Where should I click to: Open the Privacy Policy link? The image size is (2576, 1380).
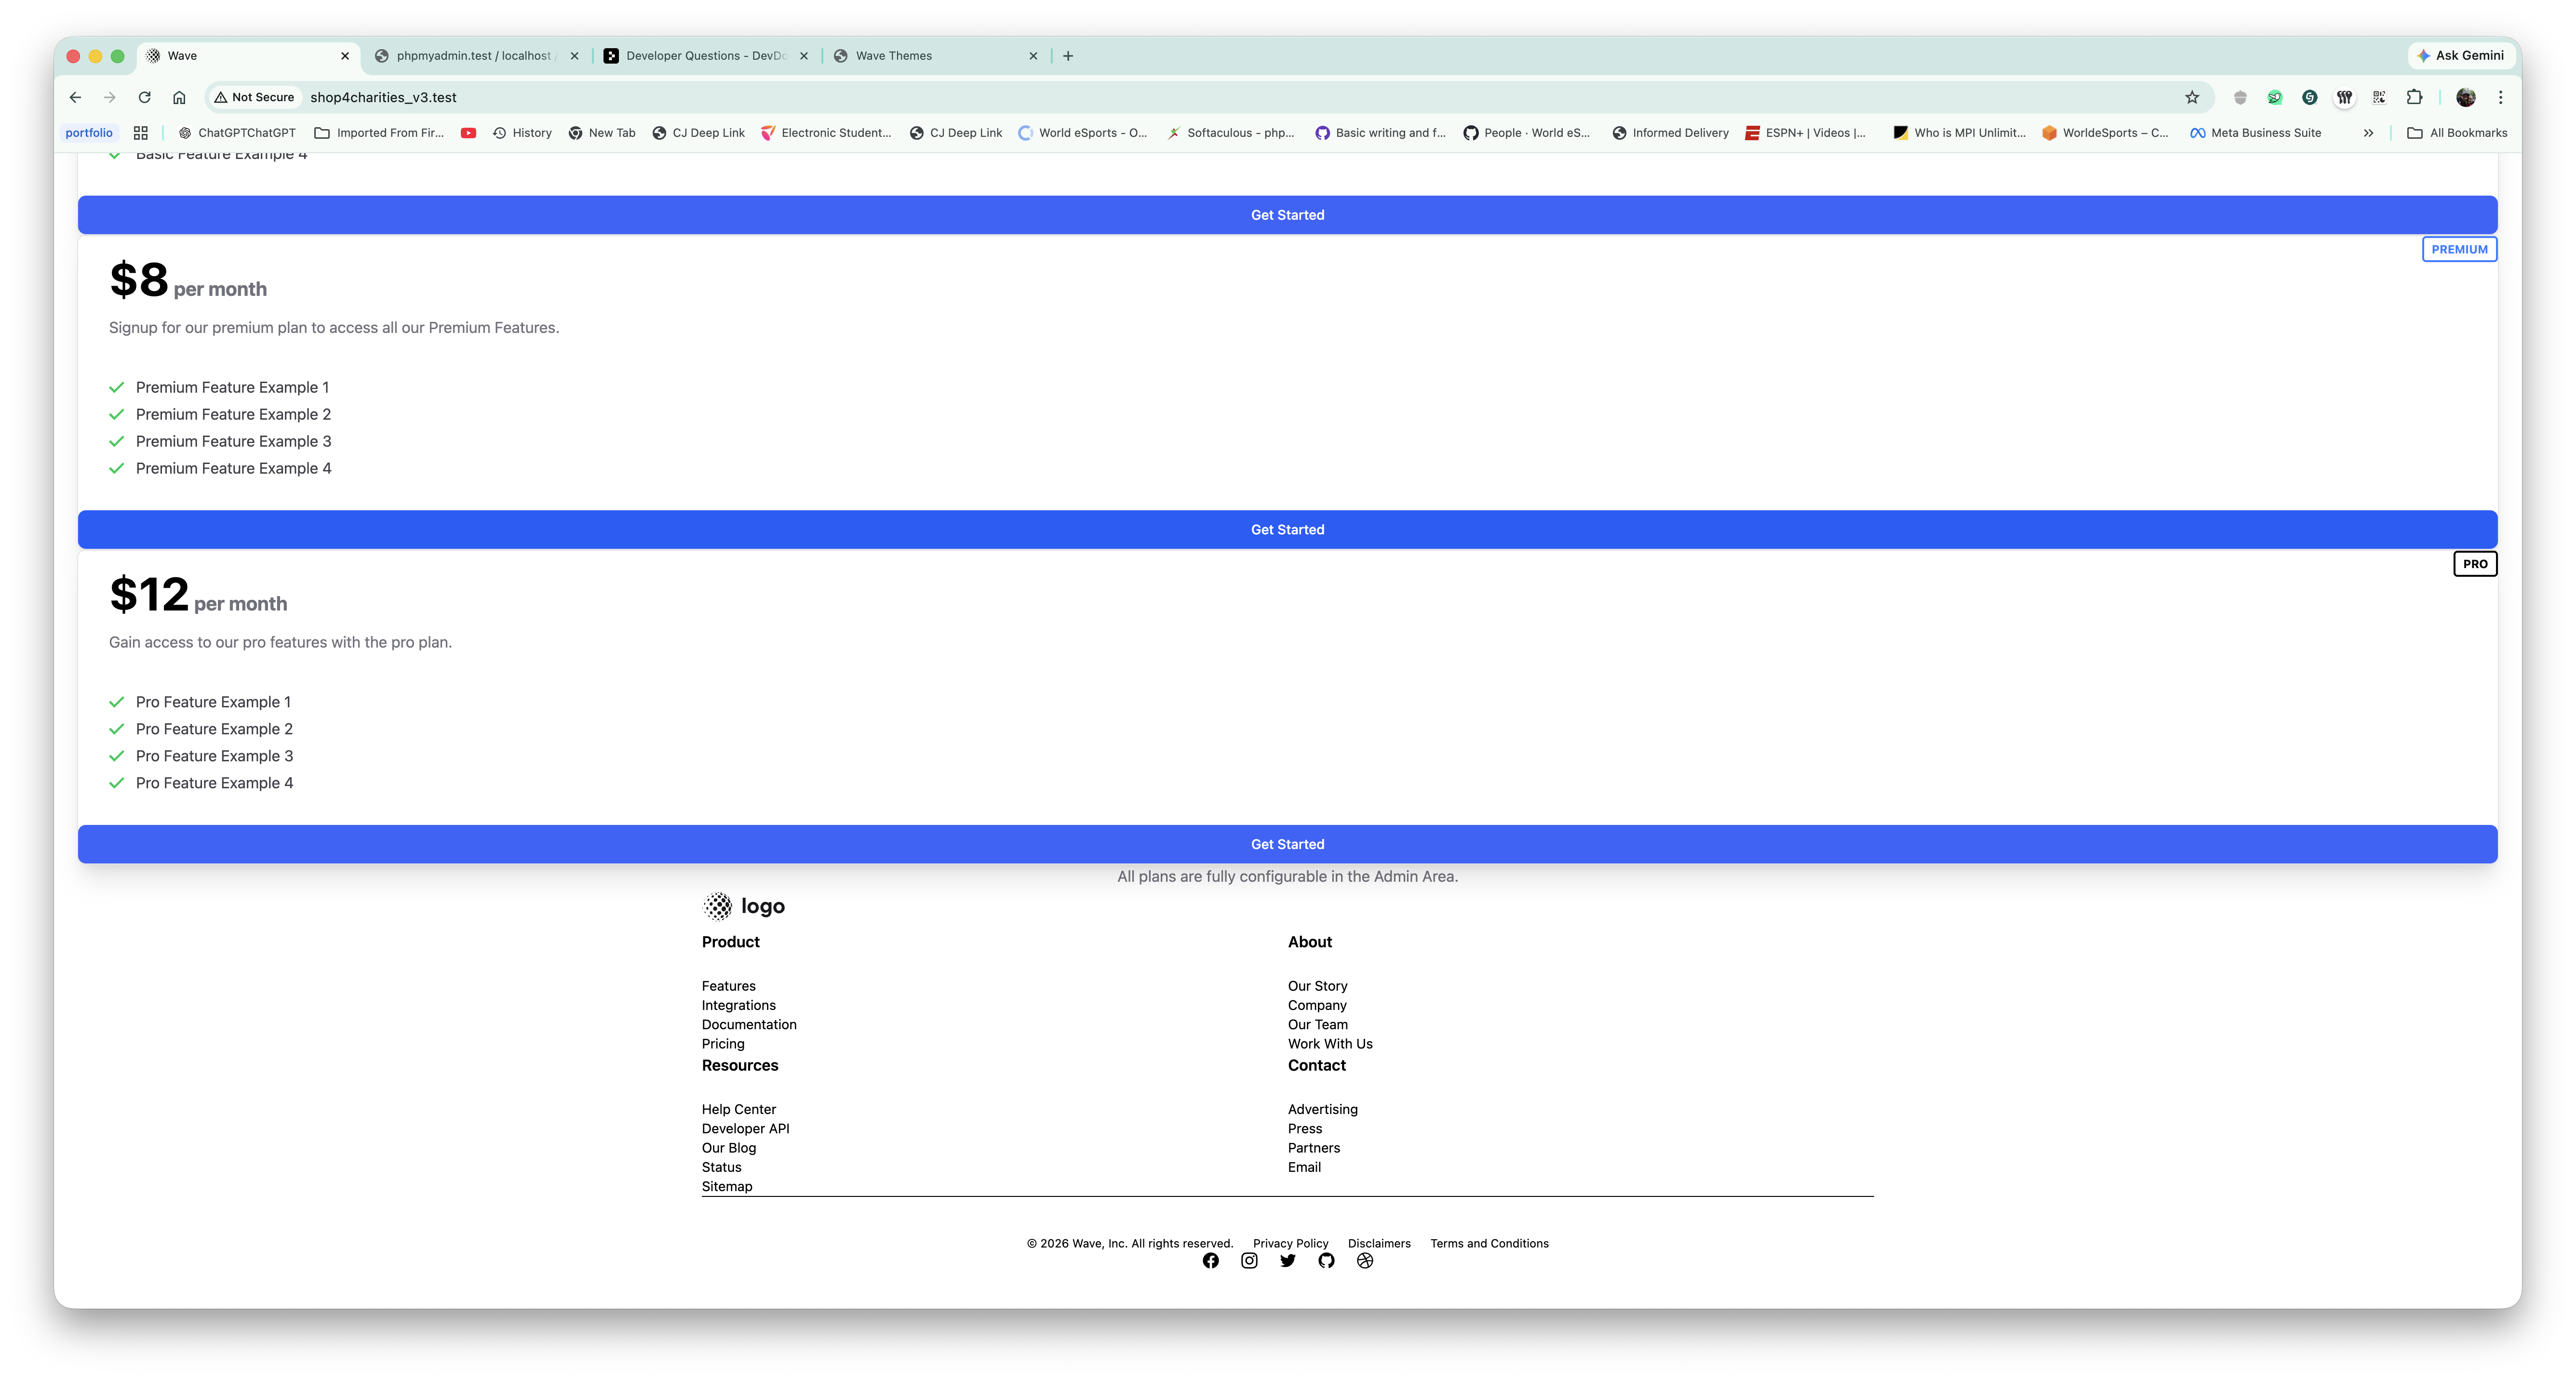(x=1291, y=1244)
